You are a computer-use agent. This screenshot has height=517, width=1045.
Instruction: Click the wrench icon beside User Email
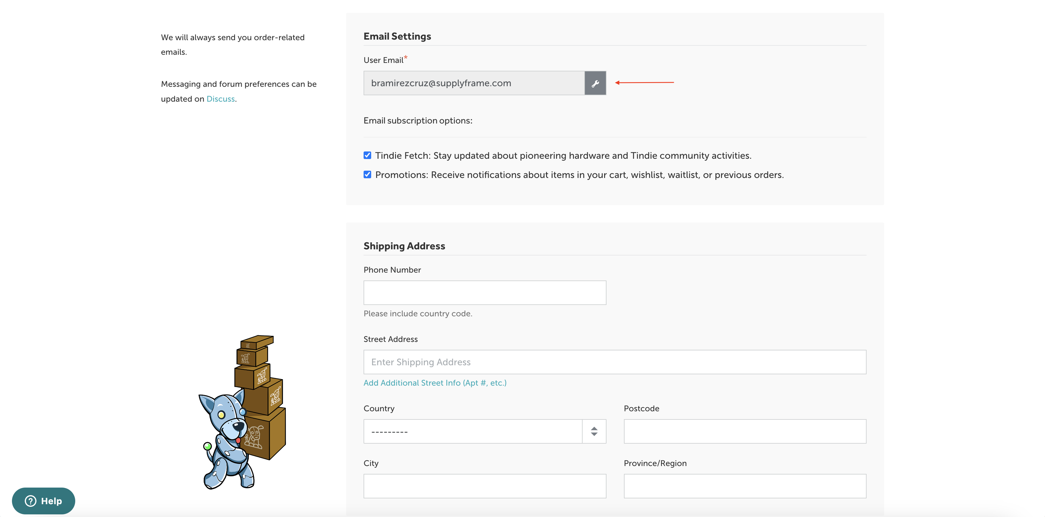(595, 84)
